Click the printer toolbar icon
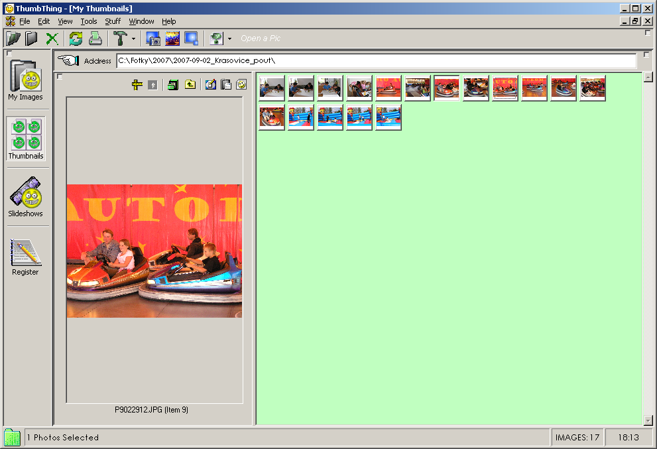Screen dimensions: 657x449 [95, 38]
